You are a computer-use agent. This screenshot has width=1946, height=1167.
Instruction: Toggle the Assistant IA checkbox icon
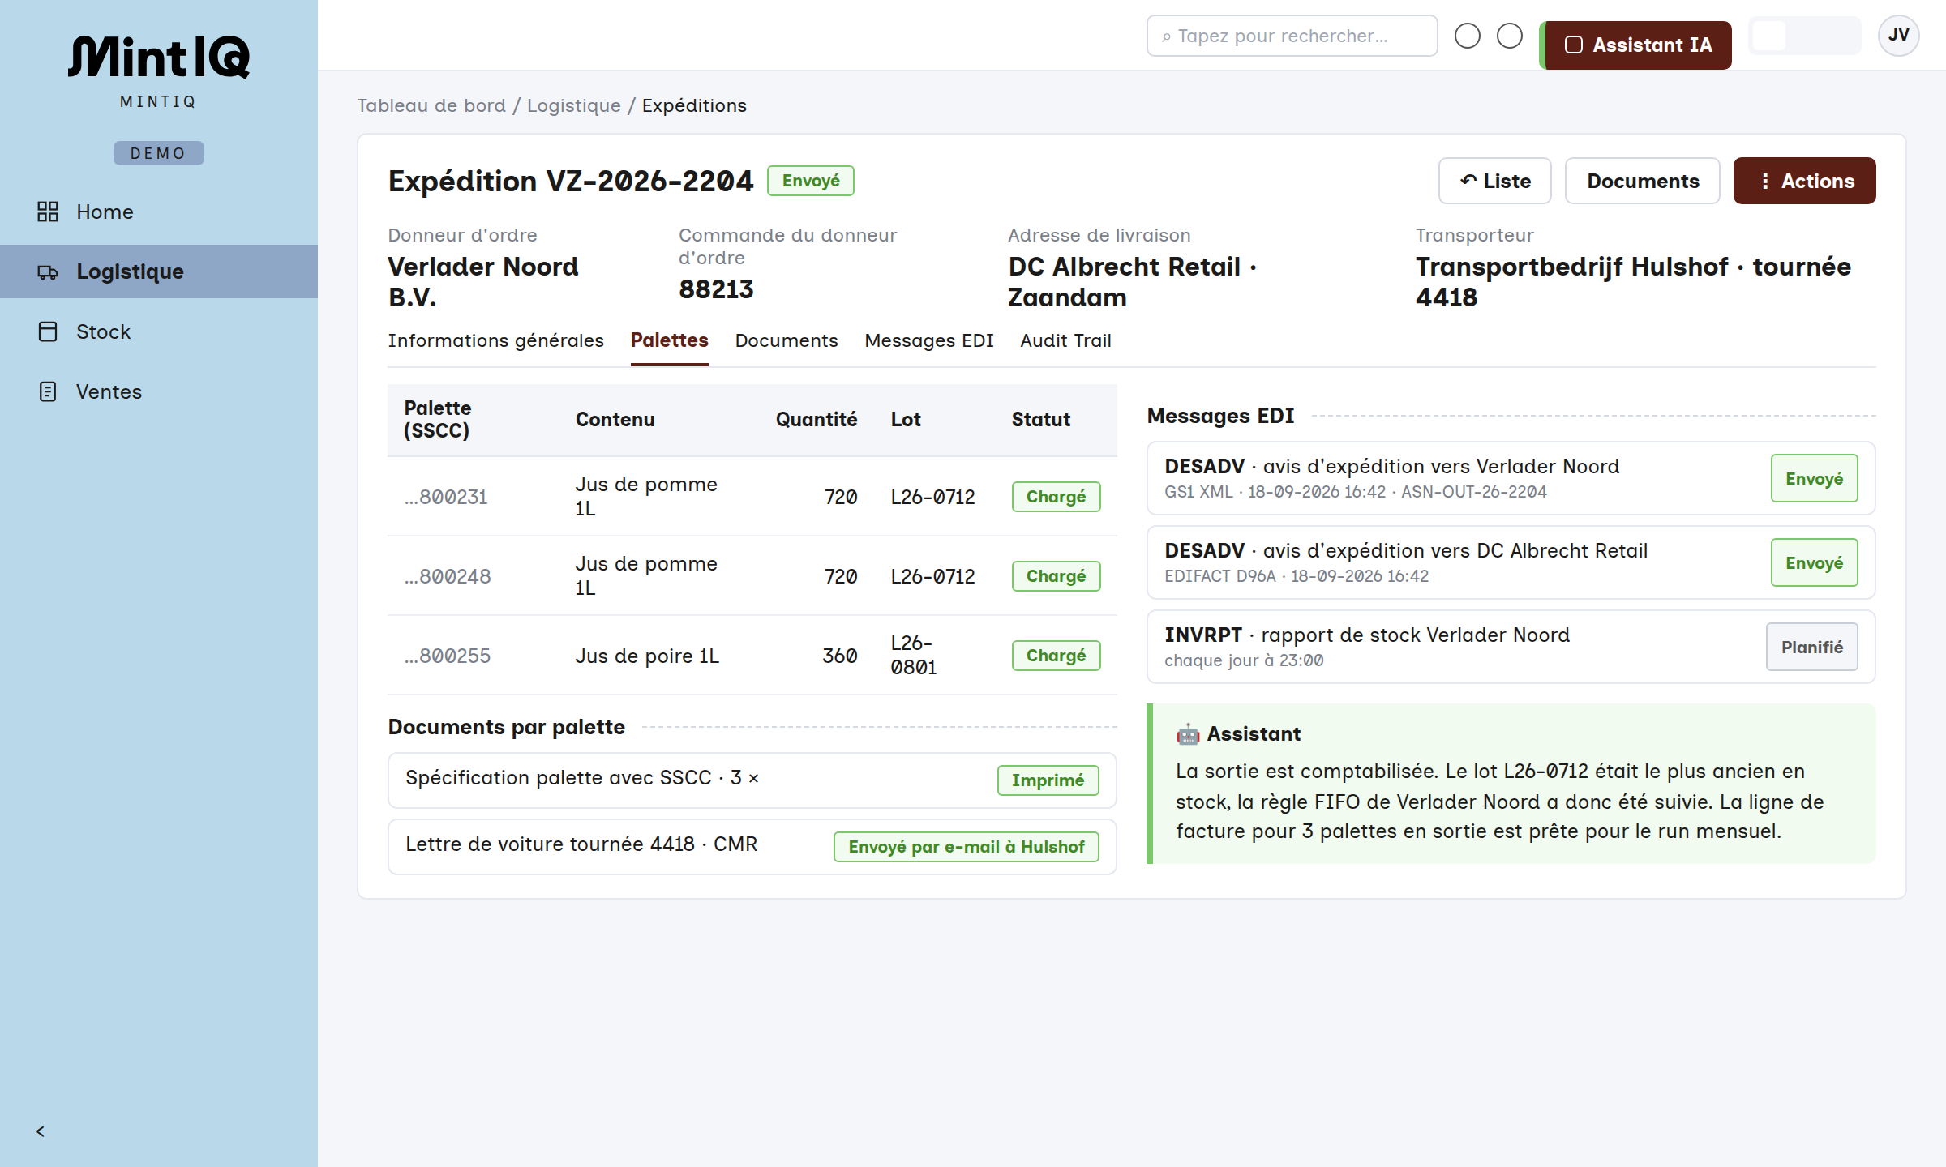(1573, 45)
